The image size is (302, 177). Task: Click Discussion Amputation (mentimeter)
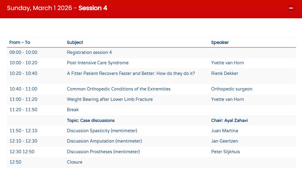(x=104, y=141)
